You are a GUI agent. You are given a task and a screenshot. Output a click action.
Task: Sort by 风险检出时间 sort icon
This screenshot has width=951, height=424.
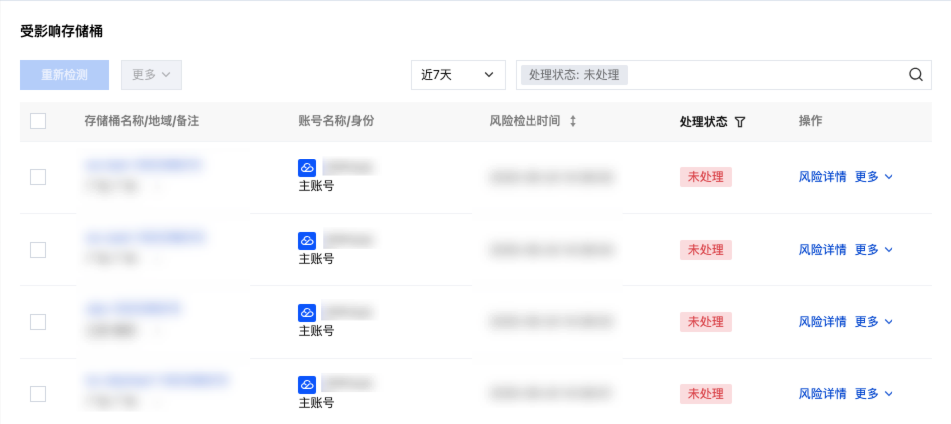coord(572,121)
